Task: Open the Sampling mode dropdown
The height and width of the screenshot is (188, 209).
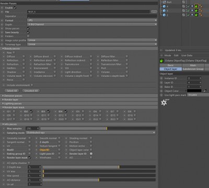Action: pos(90,133)
